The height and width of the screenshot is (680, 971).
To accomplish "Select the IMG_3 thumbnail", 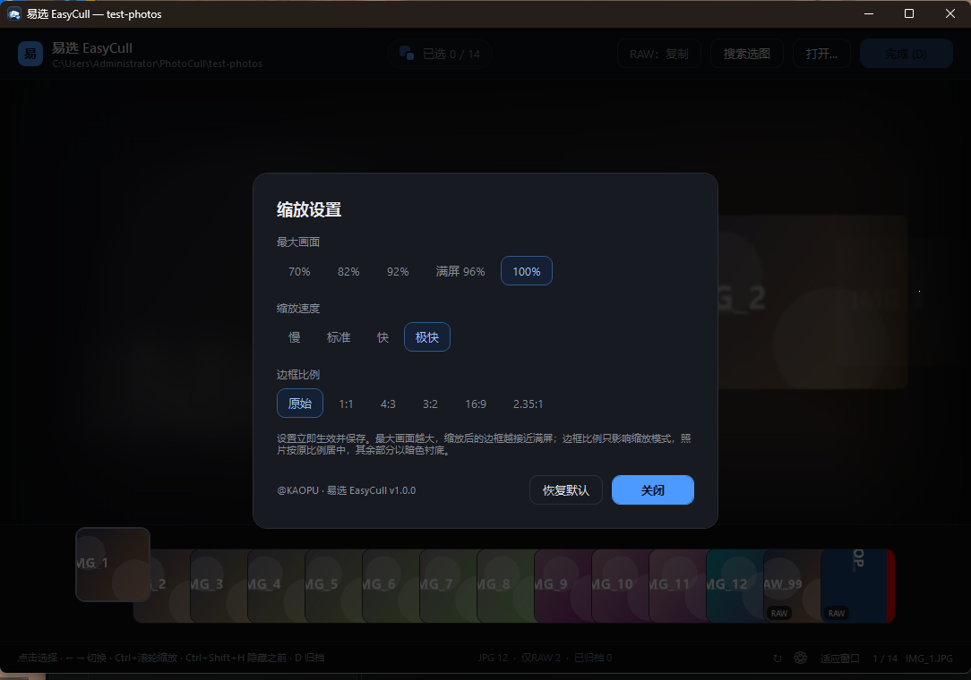I will coord(218,585).
